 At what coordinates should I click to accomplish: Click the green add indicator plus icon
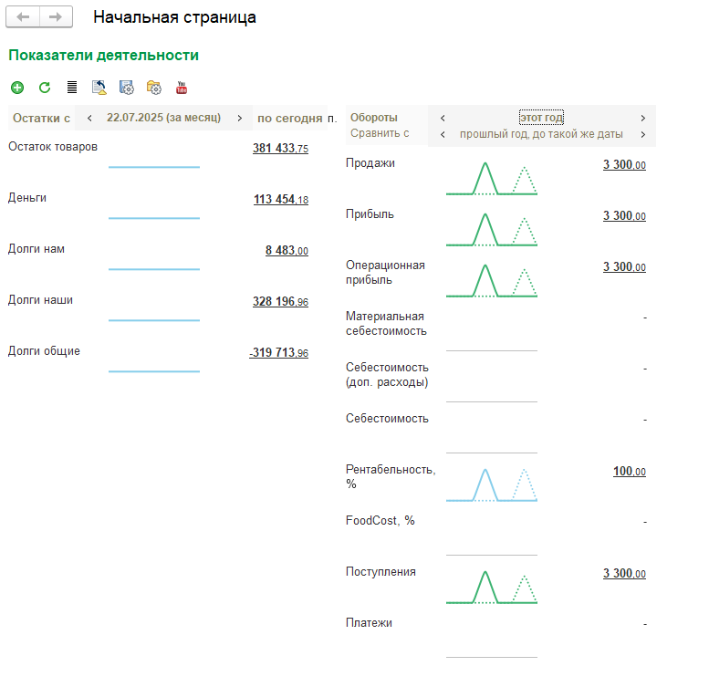tap(17, 88)
